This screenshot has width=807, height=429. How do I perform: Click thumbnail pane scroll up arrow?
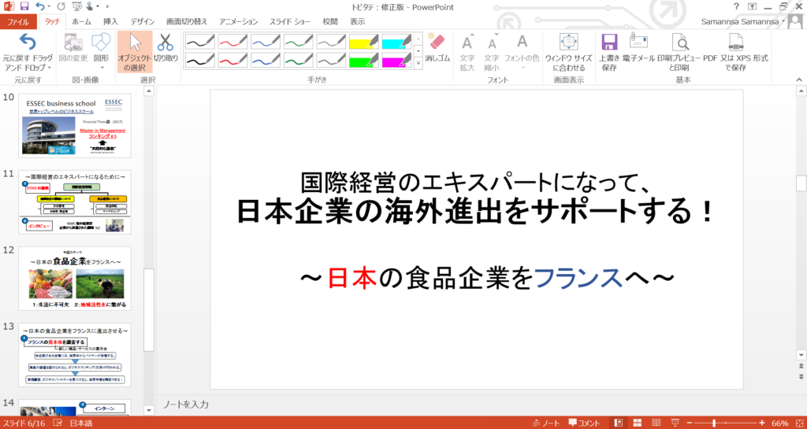point(149,91)
